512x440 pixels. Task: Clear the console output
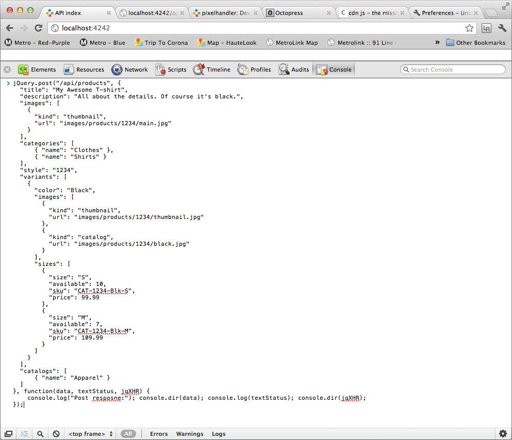point(56,433)
